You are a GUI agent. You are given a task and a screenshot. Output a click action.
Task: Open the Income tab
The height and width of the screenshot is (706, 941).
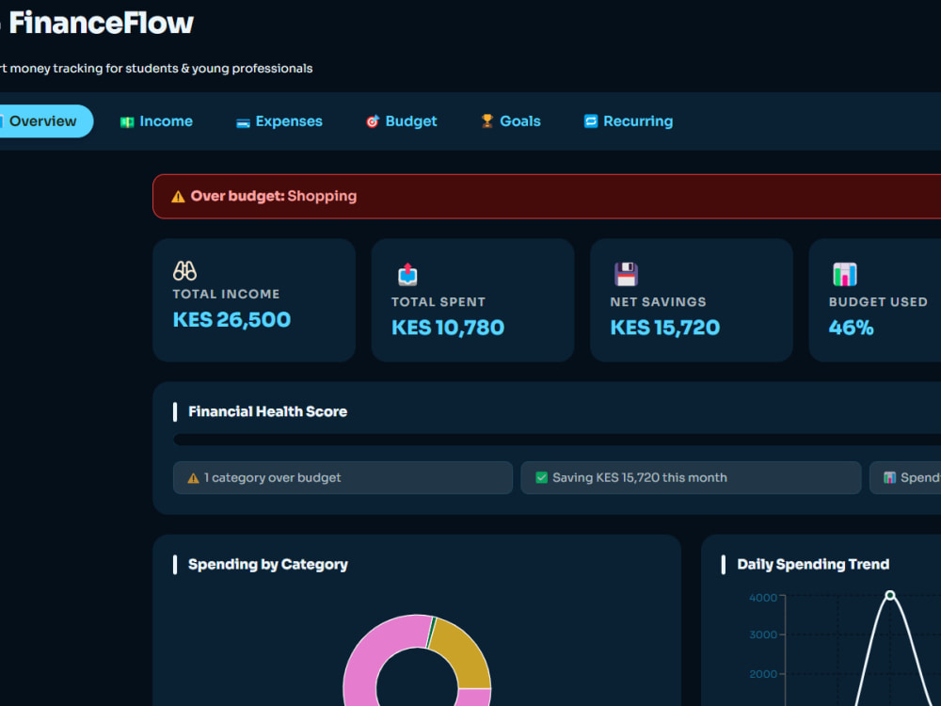click(156, 121)
